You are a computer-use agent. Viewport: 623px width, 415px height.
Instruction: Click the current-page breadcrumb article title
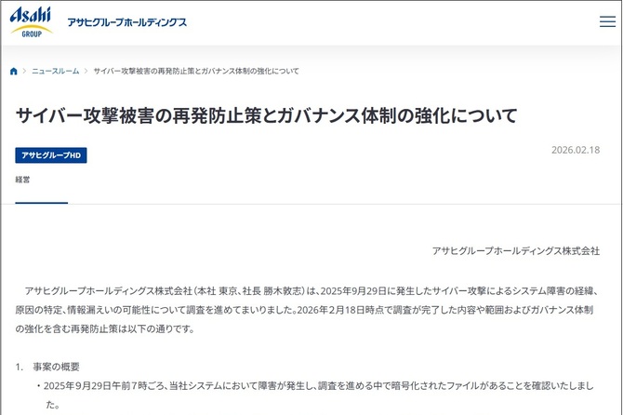point(196,71)
